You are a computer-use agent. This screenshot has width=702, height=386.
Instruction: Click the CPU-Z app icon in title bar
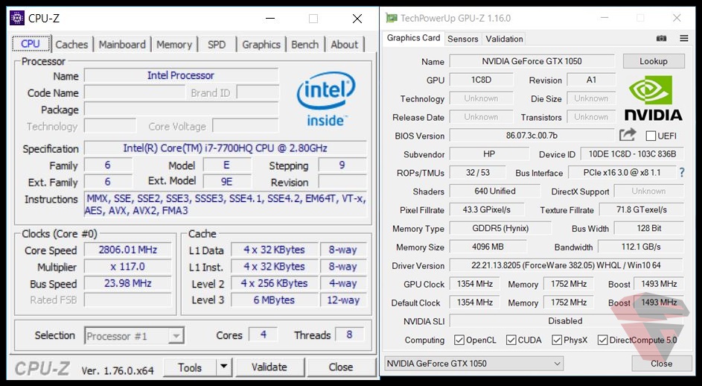[17, 18]
